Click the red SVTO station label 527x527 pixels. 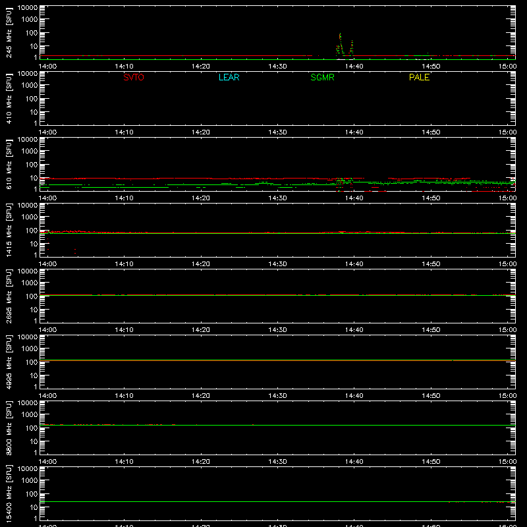(x=134, y=77)
